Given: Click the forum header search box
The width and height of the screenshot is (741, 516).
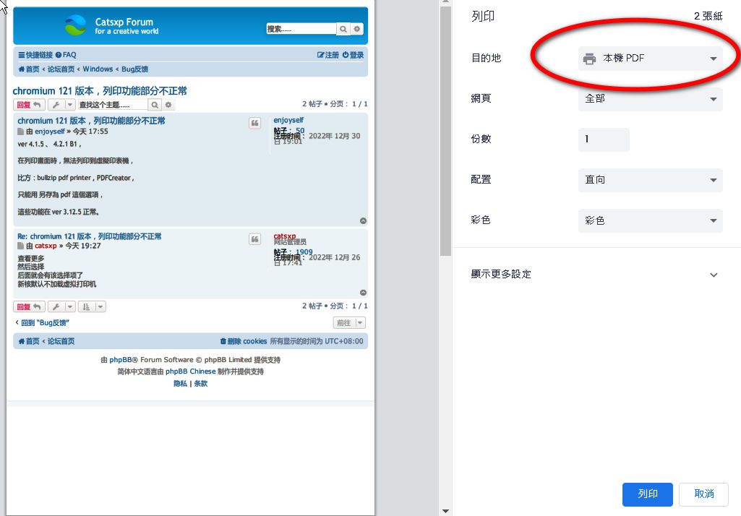Looking at the screenshot, I should 301,29.
